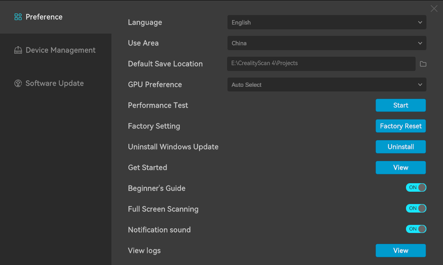Browse for save location via folder icon
The image size is (443, 265).
(423, 64)
